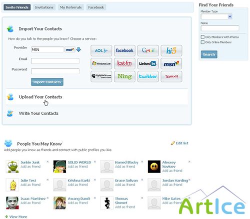
Task: Enable Only Members With Photos checkbox
Action: (202, 37)
